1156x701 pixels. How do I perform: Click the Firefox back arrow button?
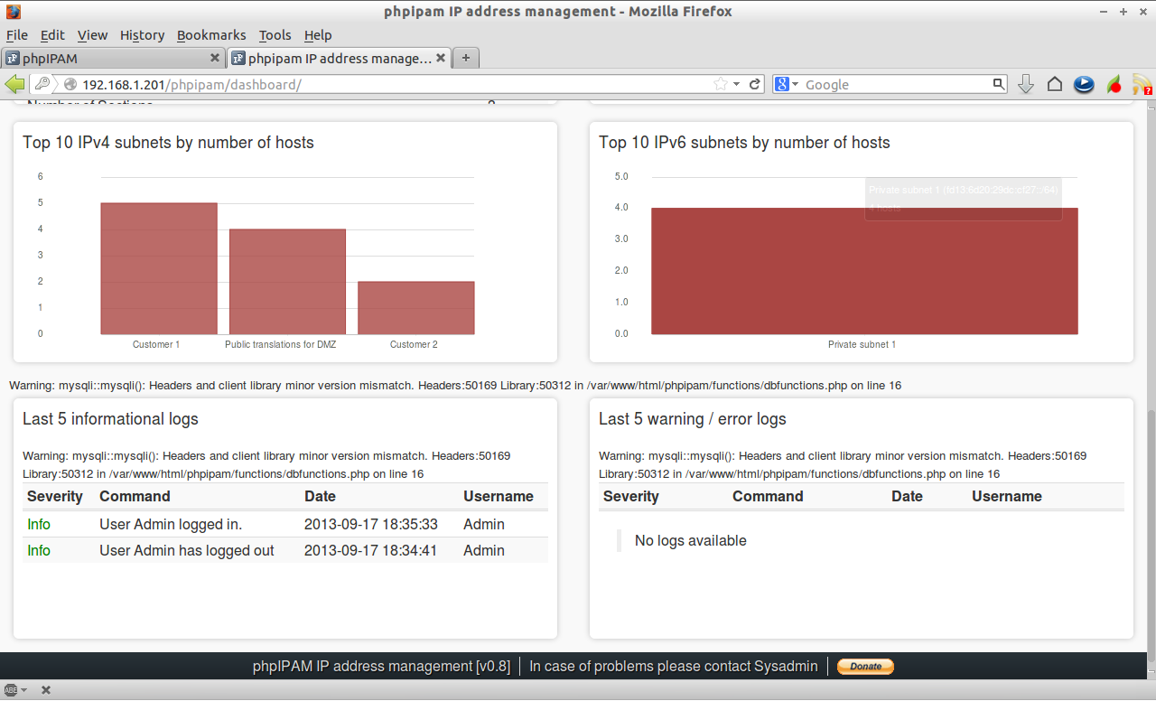click(x=15, y=84)
